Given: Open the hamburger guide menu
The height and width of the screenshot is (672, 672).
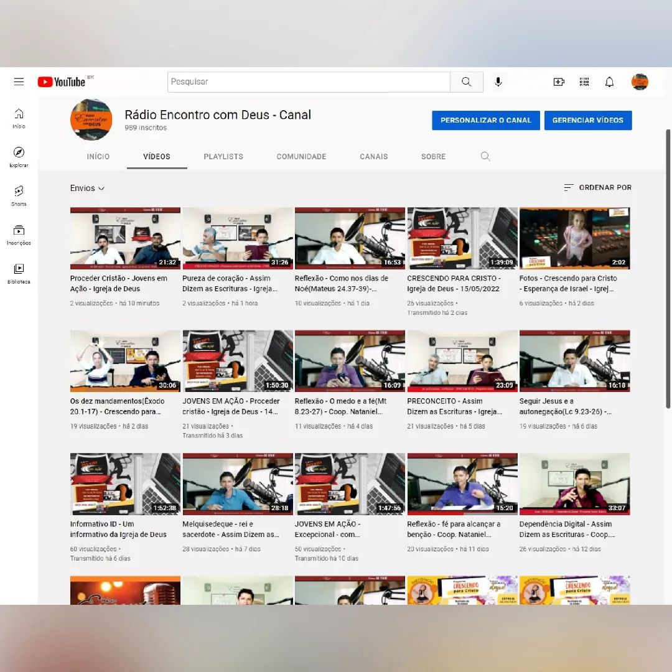Looking at the screenshot, I should pos(19,82).
